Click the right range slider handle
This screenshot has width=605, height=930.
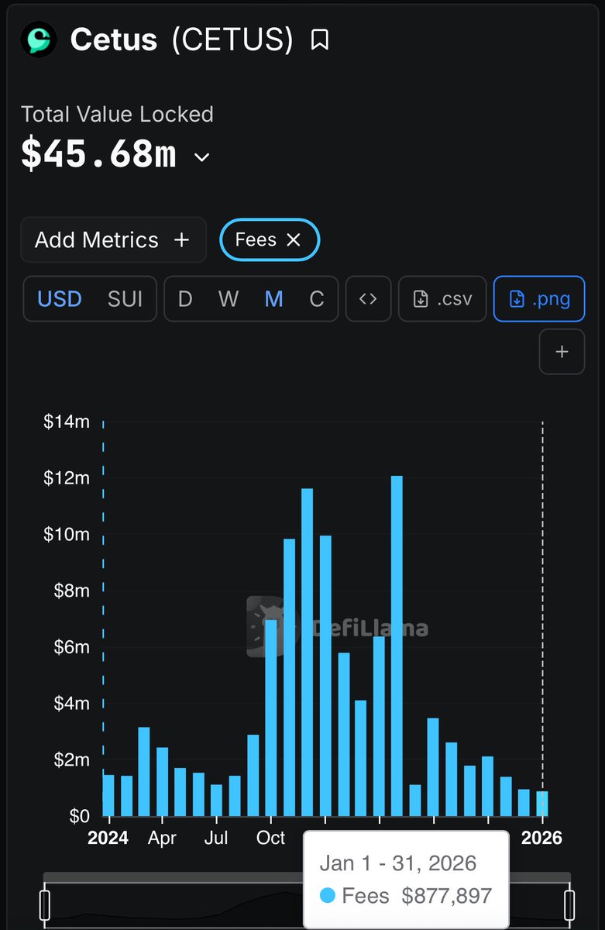569,904
